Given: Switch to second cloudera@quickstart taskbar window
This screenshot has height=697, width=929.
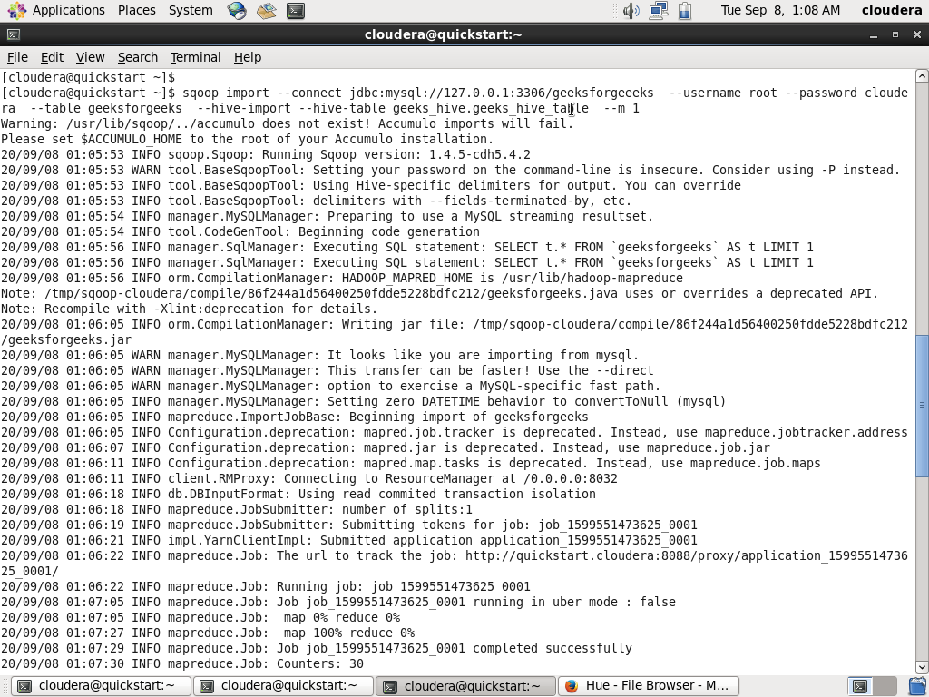Looking at the screenshot, I should coord(284,686).
